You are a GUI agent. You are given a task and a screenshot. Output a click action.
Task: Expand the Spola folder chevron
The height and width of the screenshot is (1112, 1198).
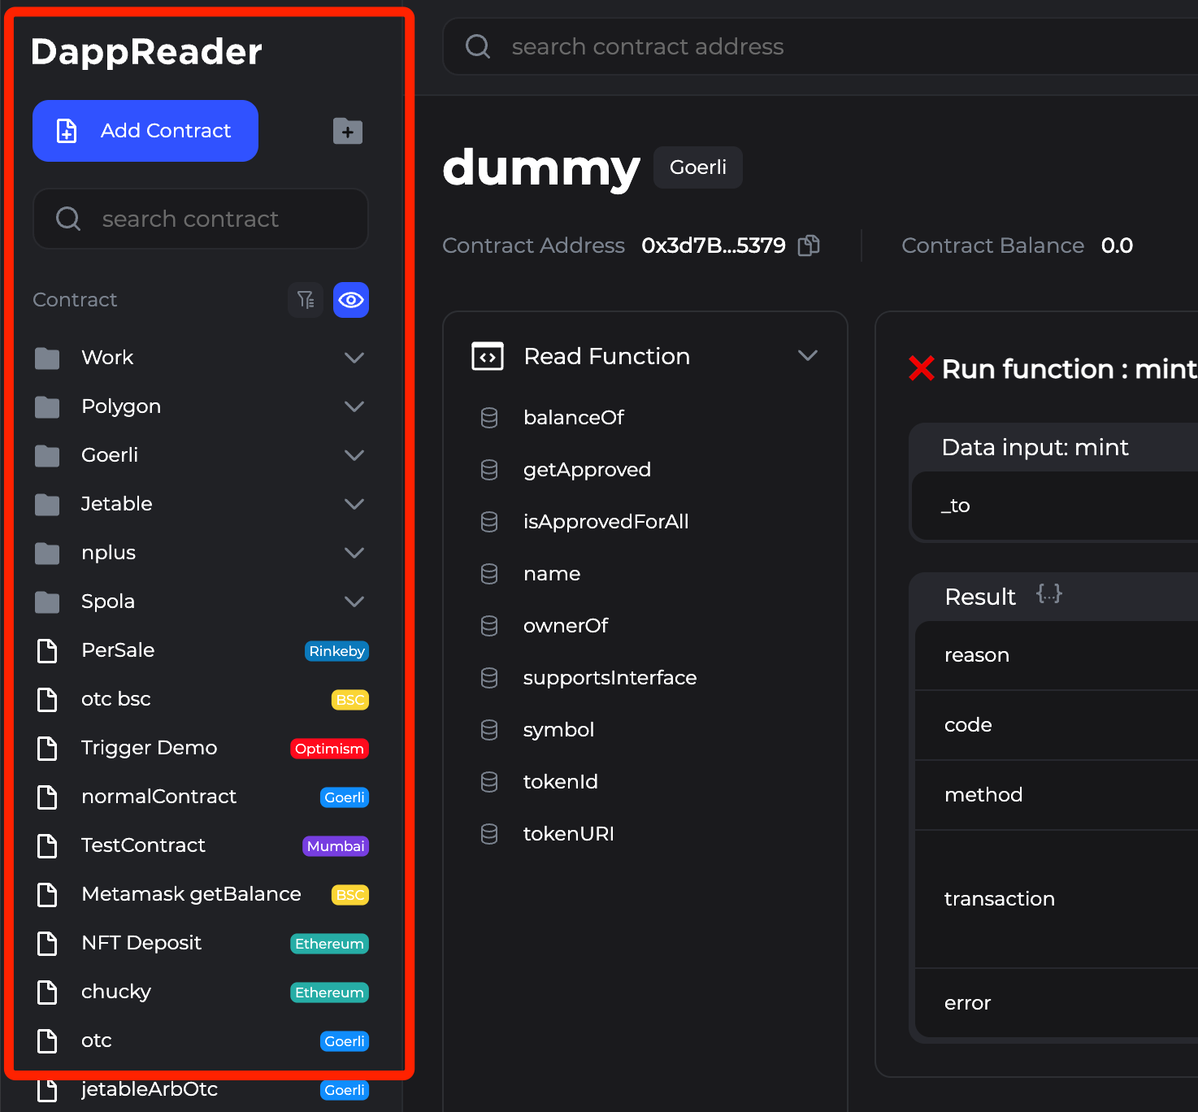tap(354, 602)
